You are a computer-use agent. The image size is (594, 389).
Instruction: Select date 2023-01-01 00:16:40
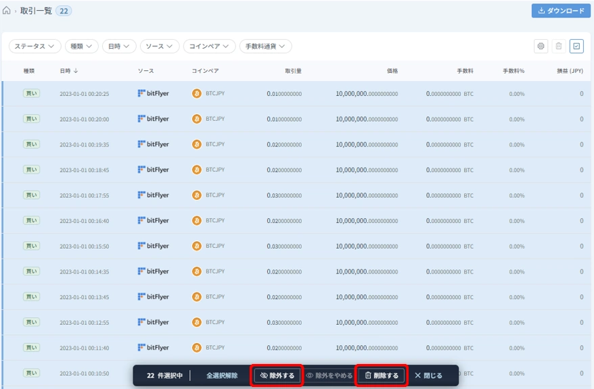coord(84,221)
